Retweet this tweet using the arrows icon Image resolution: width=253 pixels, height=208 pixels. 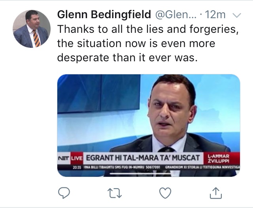pos(114,193)
